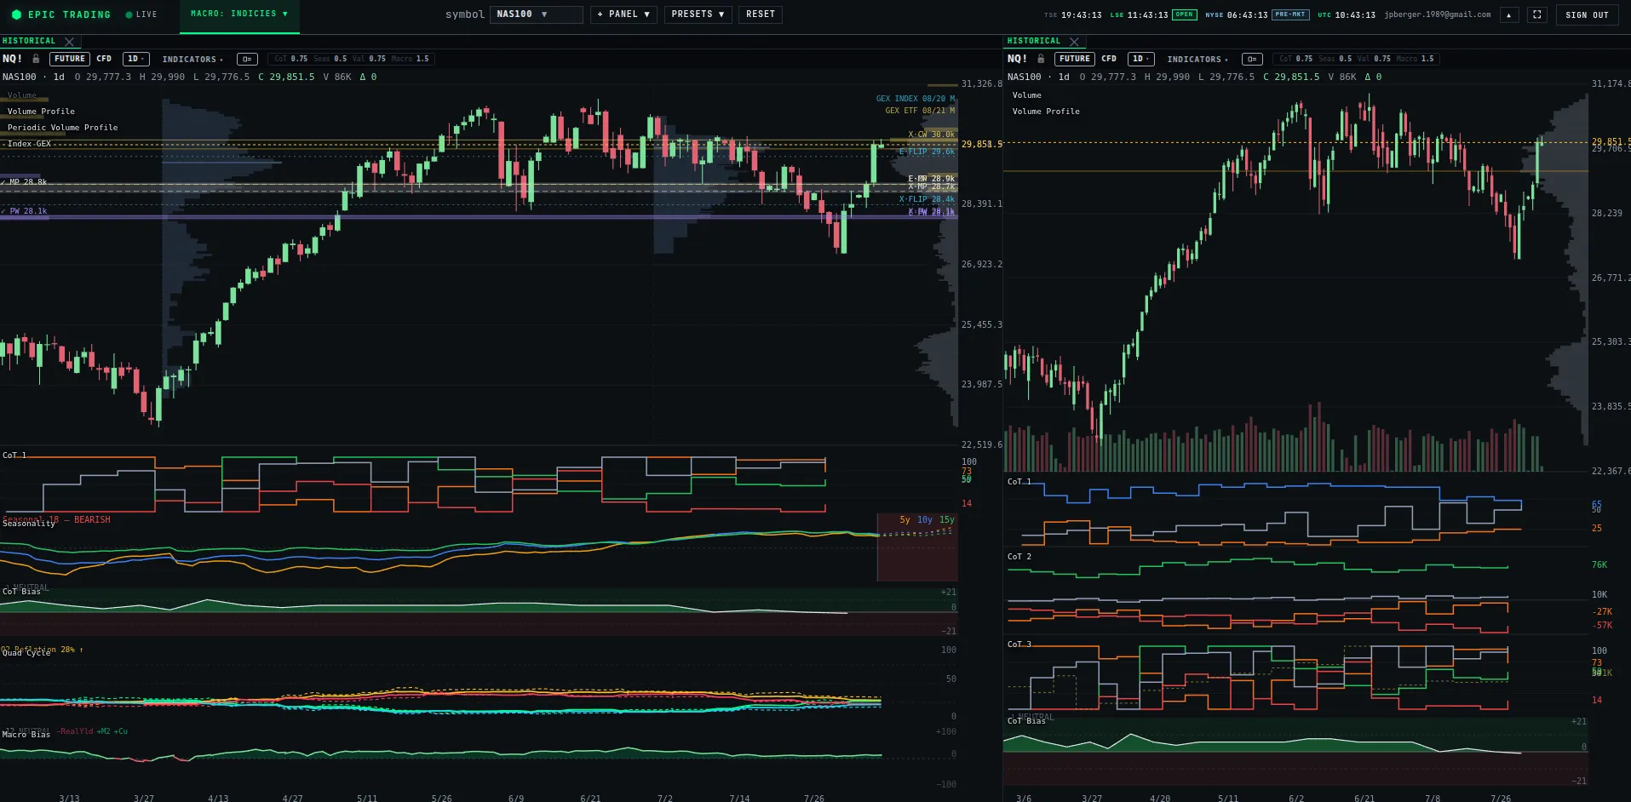Click the CoT 2 pane label in right panel
The image size is (1631, 802).
tap(1019, 557)
